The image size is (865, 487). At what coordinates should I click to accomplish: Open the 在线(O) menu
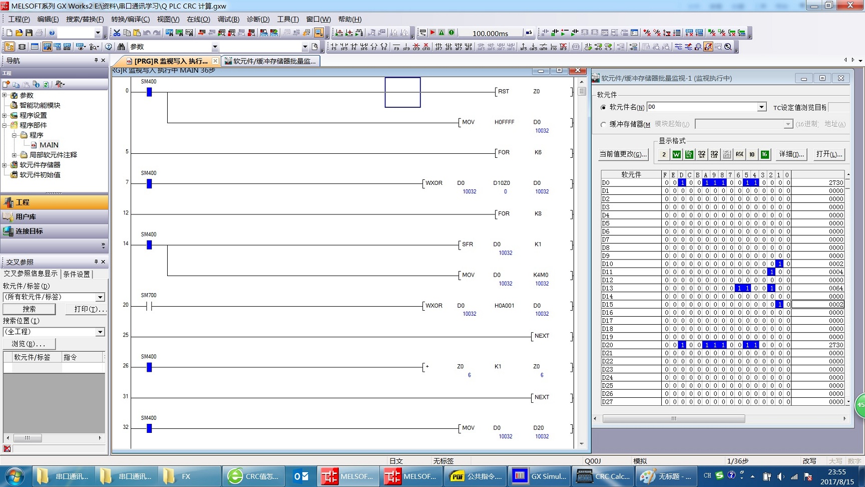click(198, 19)
